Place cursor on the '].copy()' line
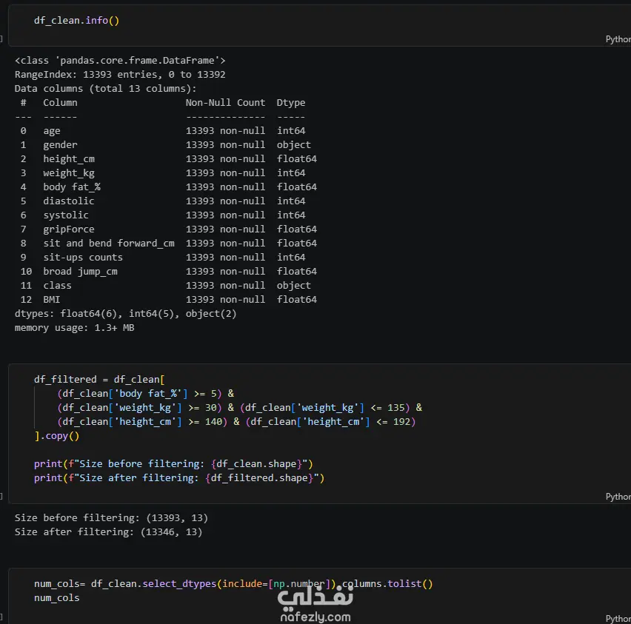631x624 pixels. tap(57, 436)
